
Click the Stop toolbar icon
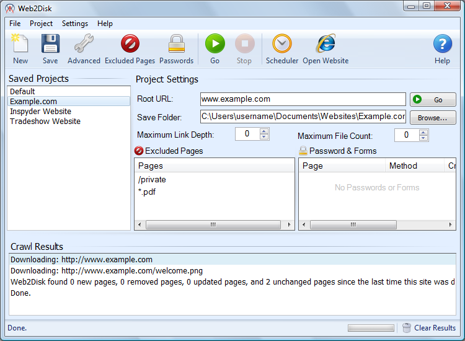pyautogui.click(x=244, y=43)
